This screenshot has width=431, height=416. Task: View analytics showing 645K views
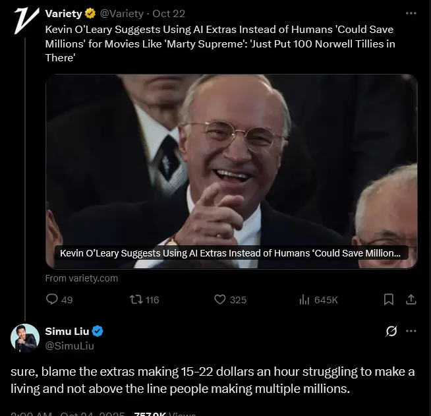click(304, 299)
